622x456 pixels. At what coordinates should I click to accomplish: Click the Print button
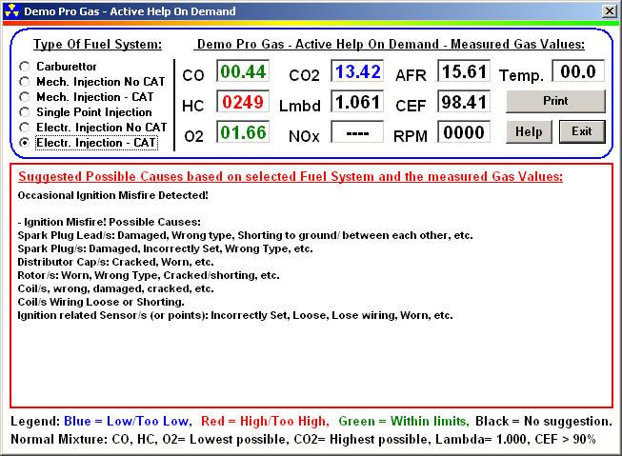555,101
